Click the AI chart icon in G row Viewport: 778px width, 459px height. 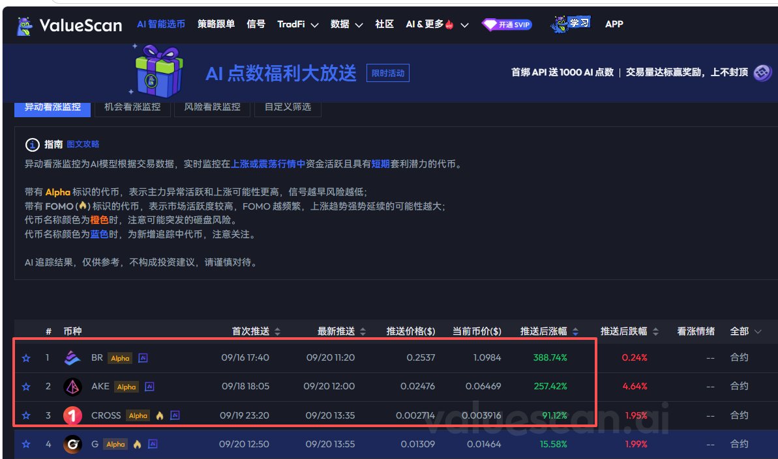coord(153,443)
